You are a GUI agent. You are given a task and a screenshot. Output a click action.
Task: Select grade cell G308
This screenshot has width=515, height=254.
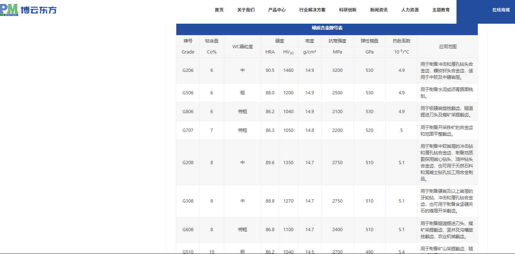point(188,201)
